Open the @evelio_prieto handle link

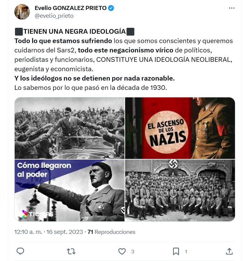(x=54, y=16)
